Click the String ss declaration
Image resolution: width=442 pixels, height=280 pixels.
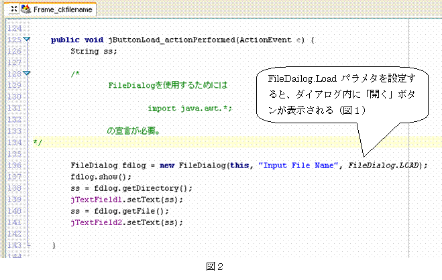pyautogui.click(x=94, y=51)
